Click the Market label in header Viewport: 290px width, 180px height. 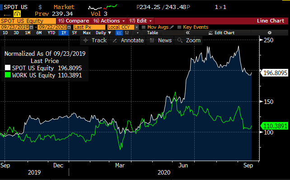[64, 7]
